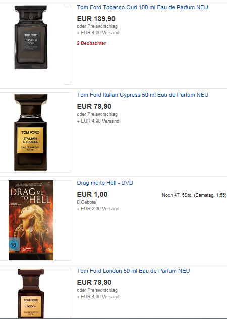The width and height of the screenshot is (227, 319).
Task: Open the Drag me to Hell - DVD link
Action: pos(105,183)
